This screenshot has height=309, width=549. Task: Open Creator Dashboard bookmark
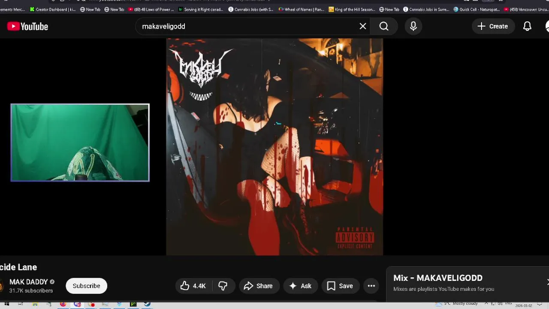[x=53, y=9]
